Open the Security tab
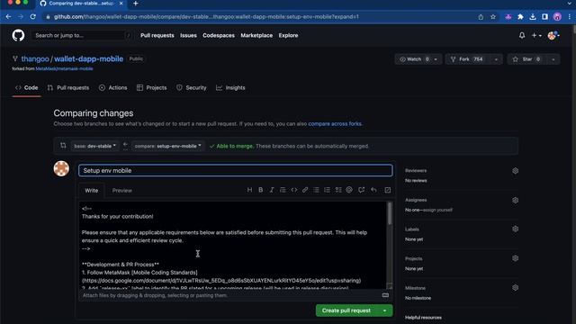This screenshot has width=576, height=324. pyautogui.click(x=192, y=88)
